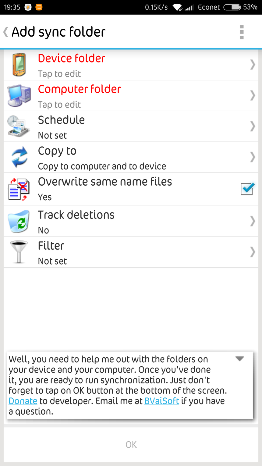Image resolution: width=262 pixels, height=466 pixels.
Task: Tap the Device folder phone icon
Action: 19,65
